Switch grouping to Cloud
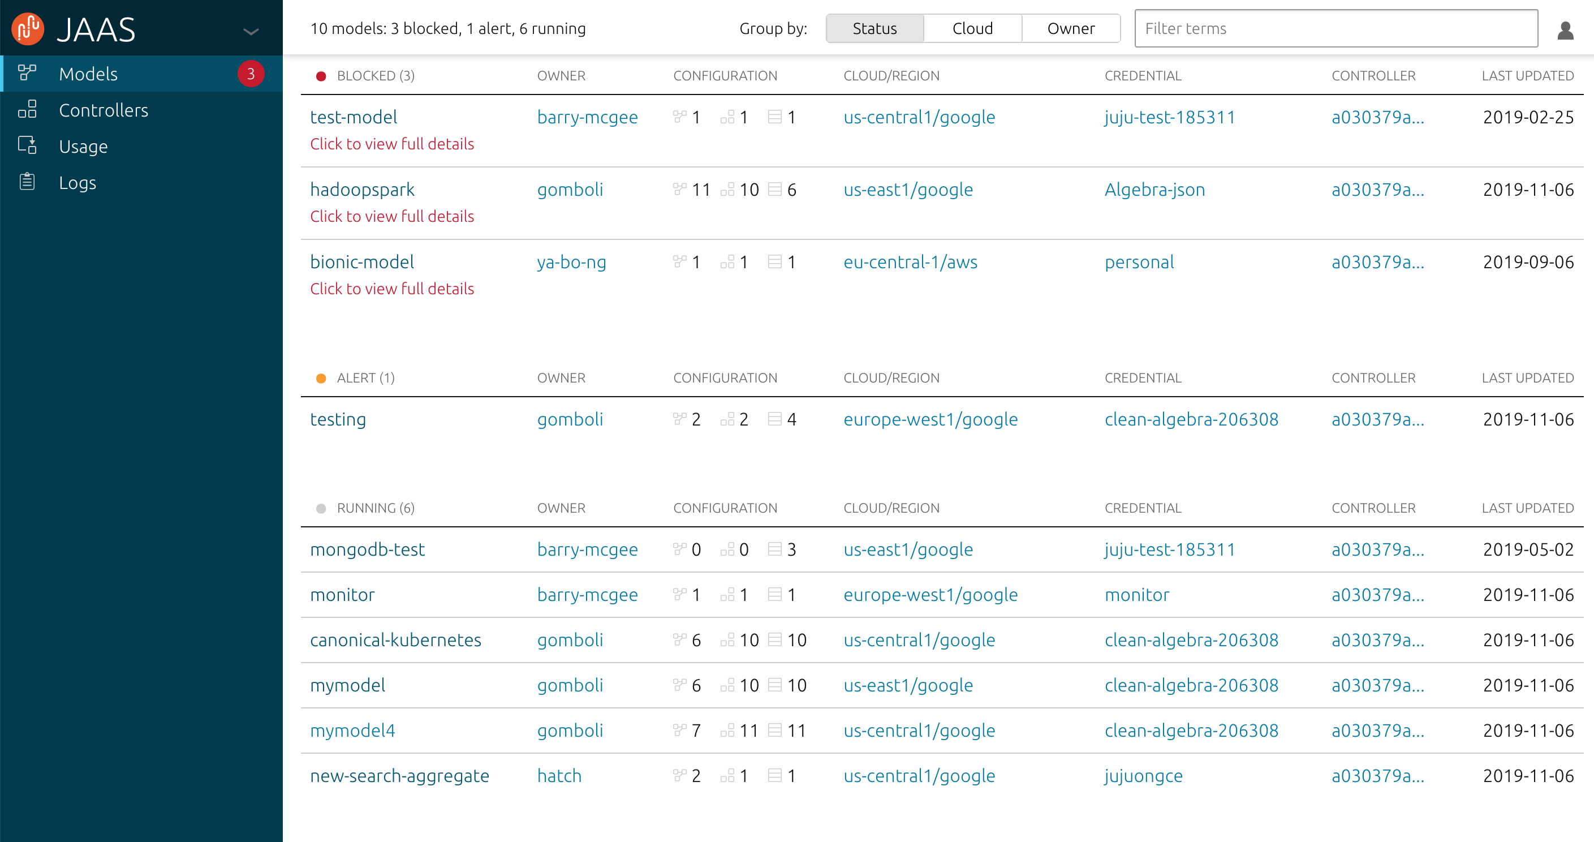The width and height of the screenshot is (1594, 842). pos(973,28)
